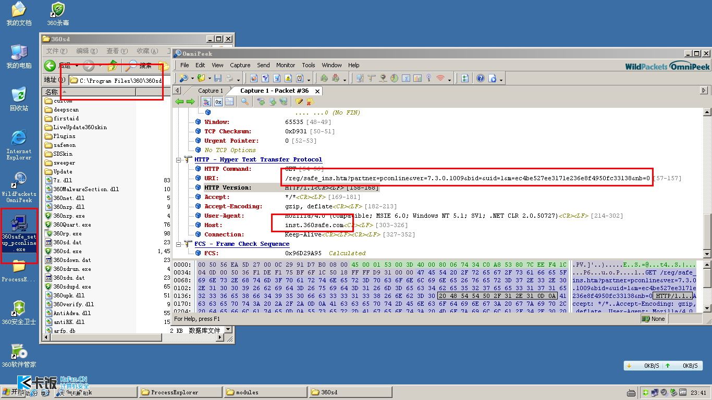Open dropdown arrow next to Open folder icon
This screenshot has width=712, height=400.
click(210, 79)
